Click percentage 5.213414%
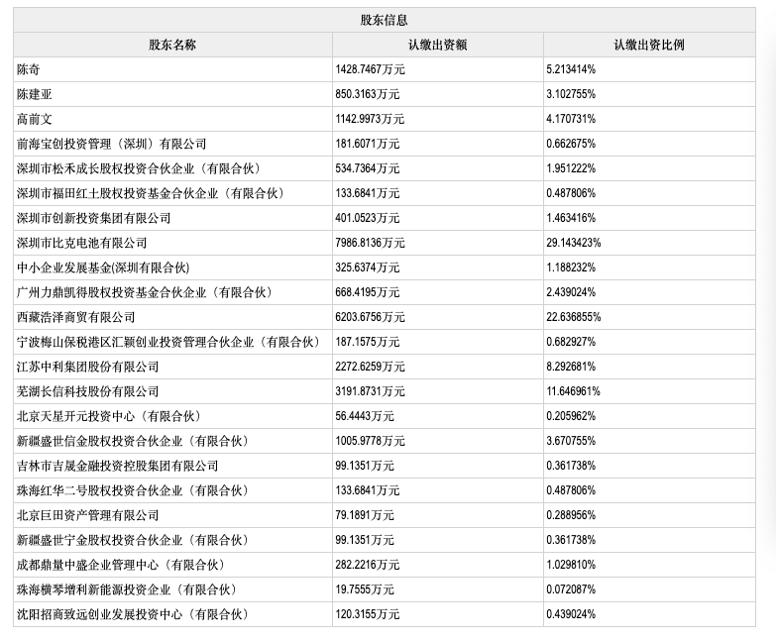 click(x=571, y=69)
